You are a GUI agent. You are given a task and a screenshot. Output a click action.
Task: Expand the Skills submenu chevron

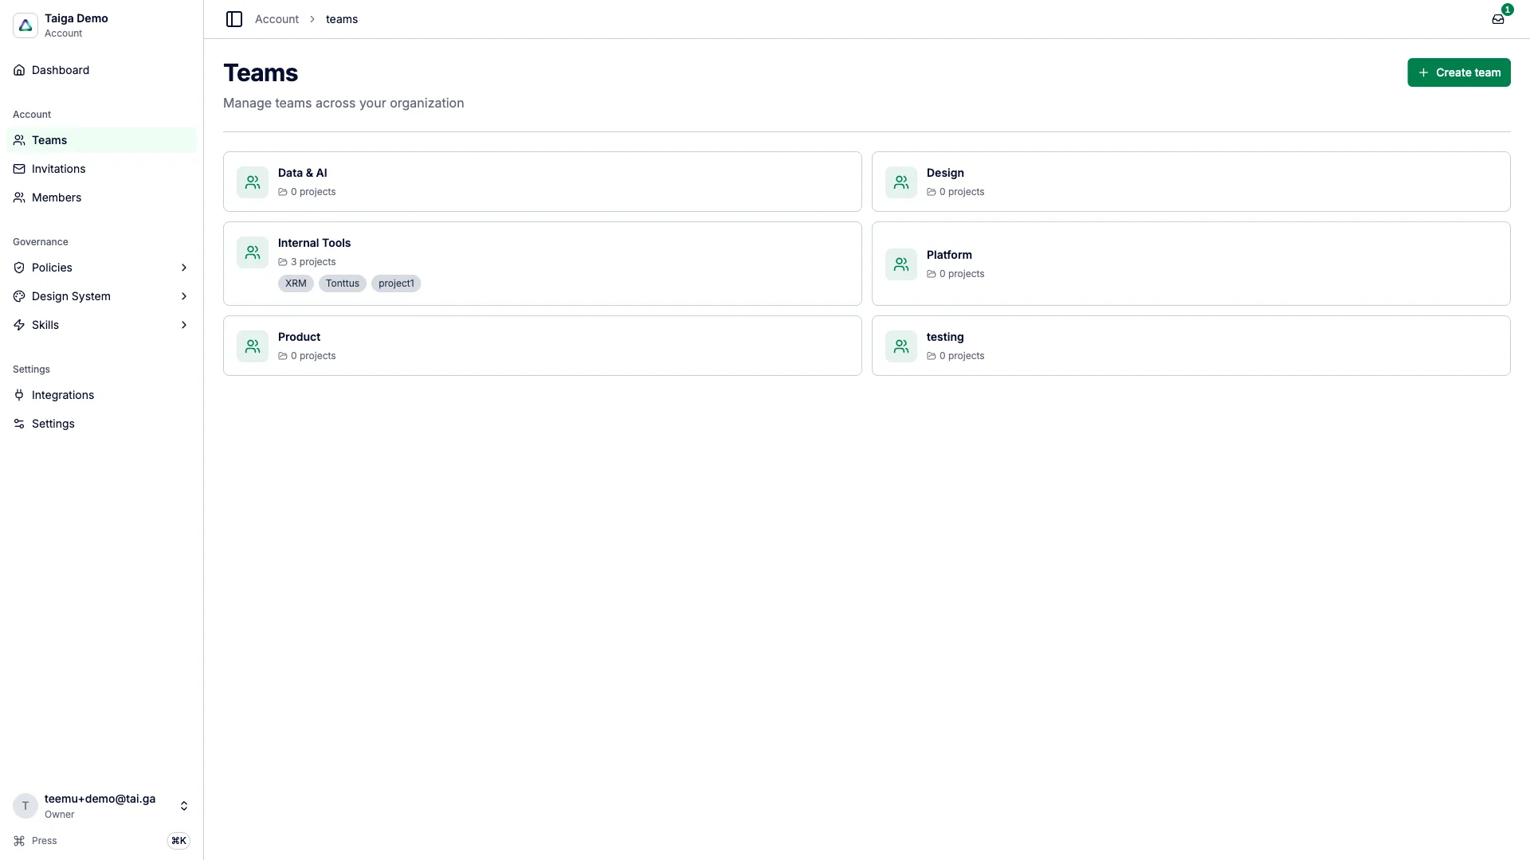click(x=184, y=325)
